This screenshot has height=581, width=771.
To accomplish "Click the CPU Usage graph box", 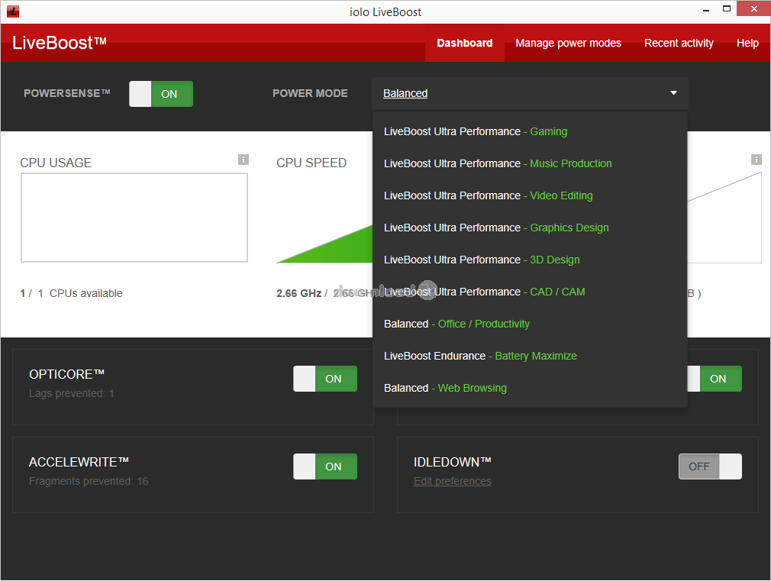I will coord(134,218).
